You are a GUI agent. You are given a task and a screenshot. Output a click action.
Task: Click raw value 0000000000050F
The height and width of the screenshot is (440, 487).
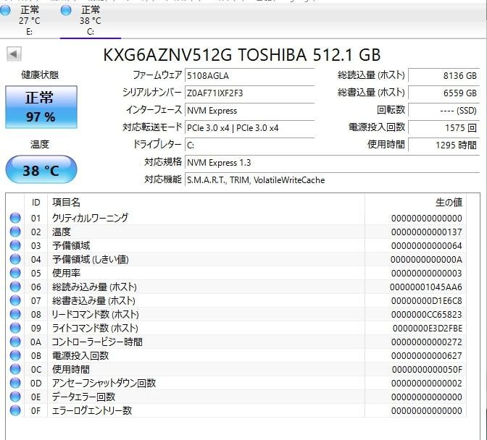[427, 370]
